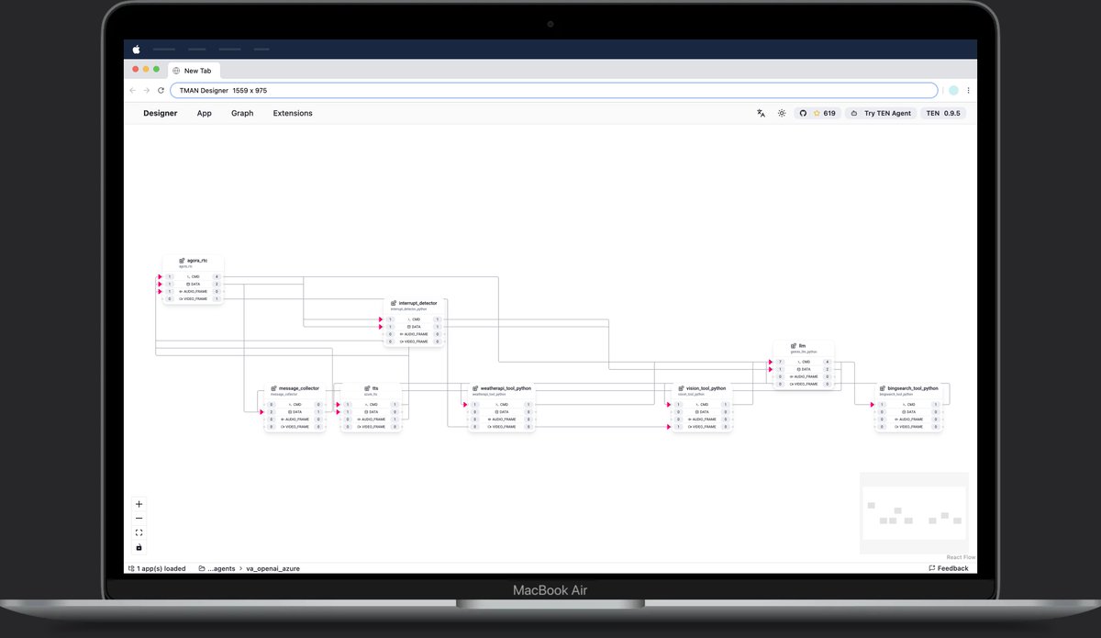
Task: Zoom in with the plus control
Action: pyautogui.click(x=139, y=504)
